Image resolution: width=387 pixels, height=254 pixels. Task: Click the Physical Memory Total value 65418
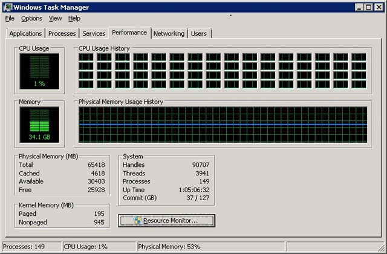(x=96, y=164)
